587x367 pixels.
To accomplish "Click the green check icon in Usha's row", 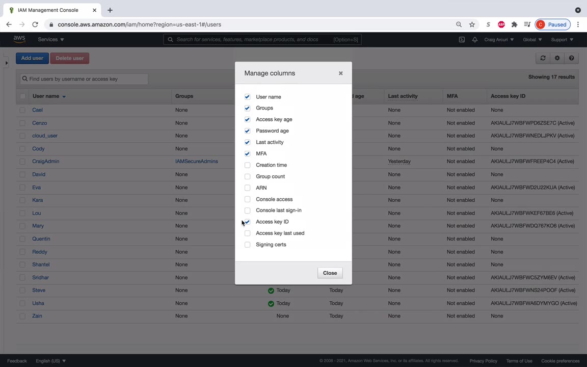I will coord(271,304).
